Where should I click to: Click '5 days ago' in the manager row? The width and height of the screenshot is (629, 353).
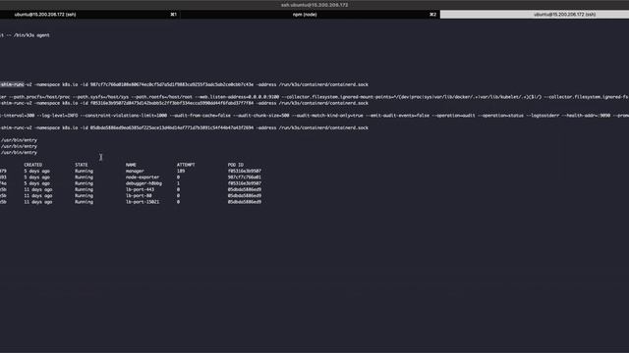pos(37,171)
